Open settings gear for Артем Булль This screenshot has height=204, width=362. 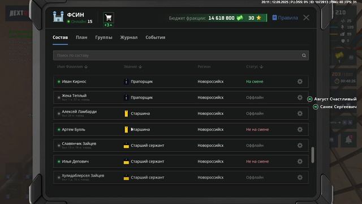pos(300,129)
